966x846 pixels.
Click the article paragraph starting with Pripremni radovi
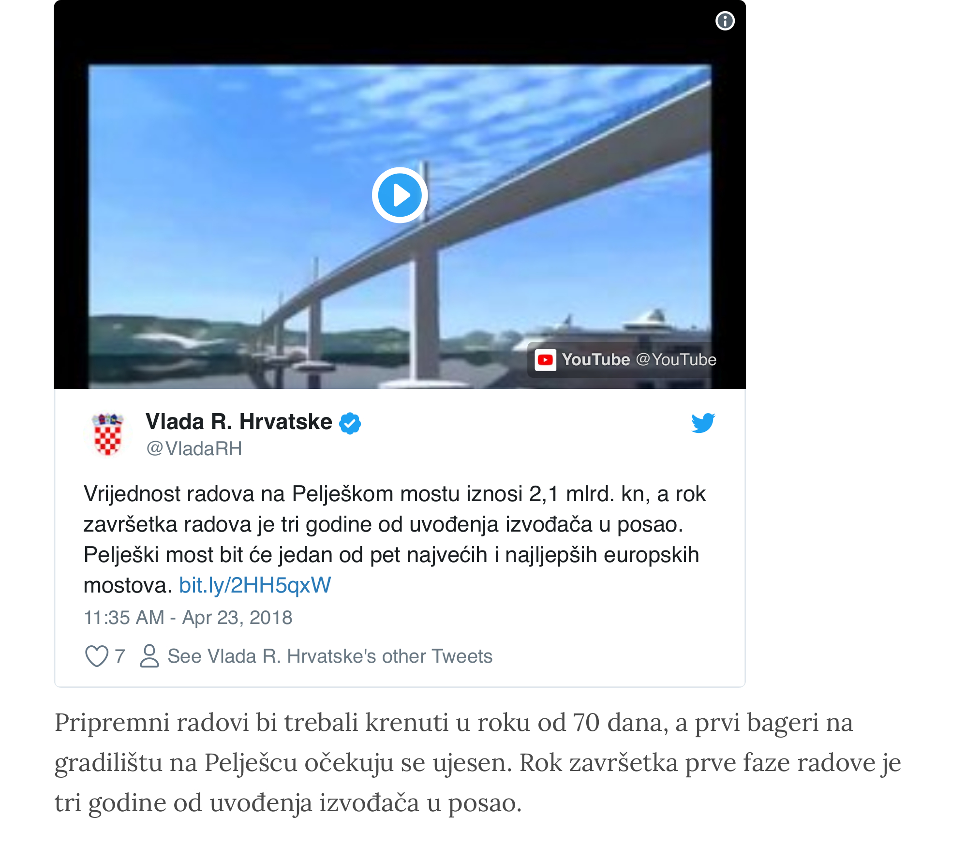pos(477,763)
